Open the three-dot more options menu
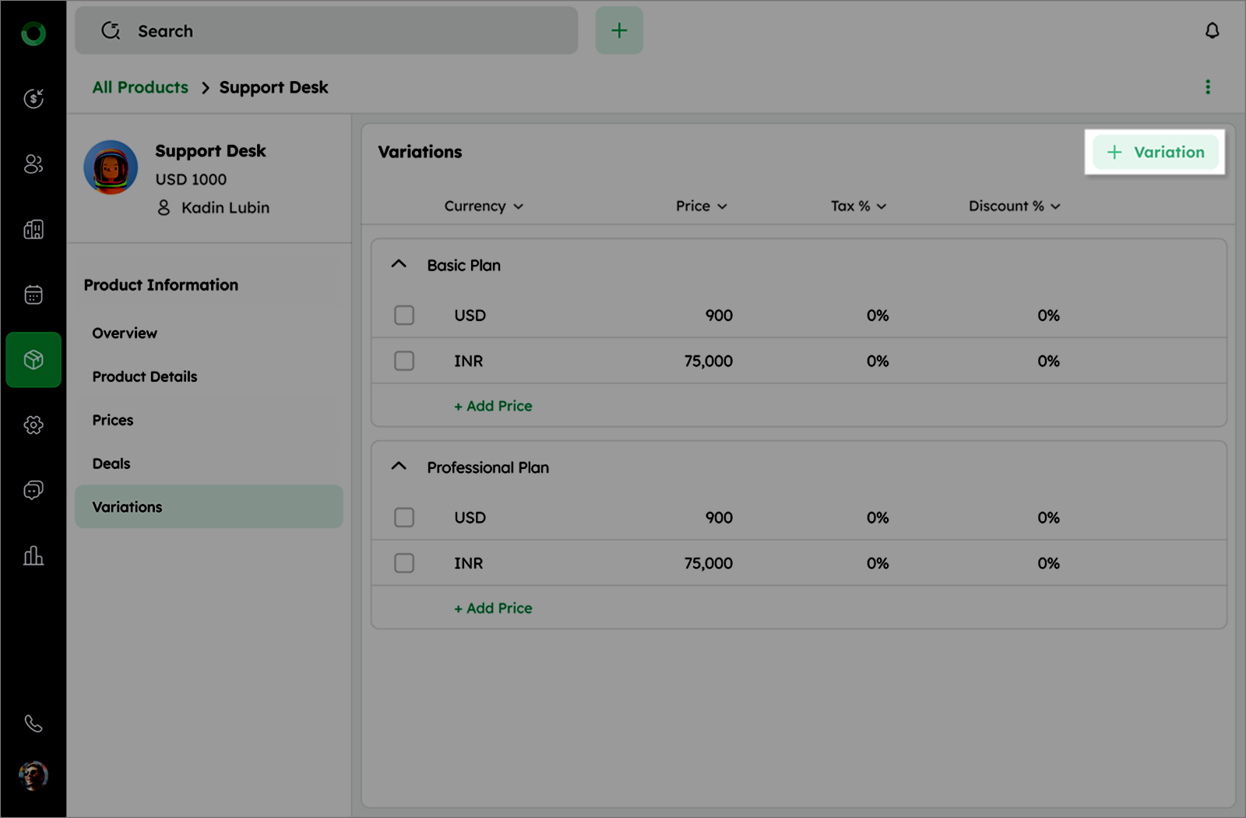Viewport: 1246px width, 818px height. pyautogui.click(x=1208, y=87)
